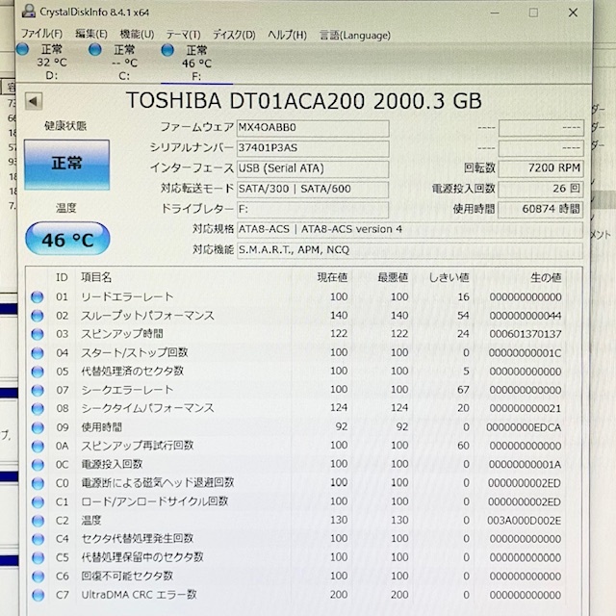This screenshot has width=616, height=616.
Task: Select the UltraDMA CRC エラー数 row name
Action: coord(139,595)
